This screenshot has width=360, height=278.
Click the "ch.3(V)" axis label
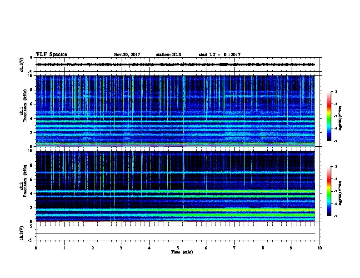(22, 233)
